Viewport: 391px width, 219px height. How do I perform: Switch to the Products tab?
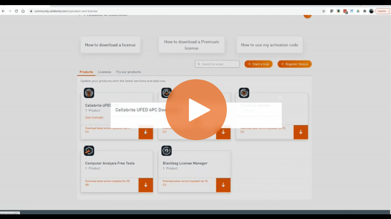[86, 72]
